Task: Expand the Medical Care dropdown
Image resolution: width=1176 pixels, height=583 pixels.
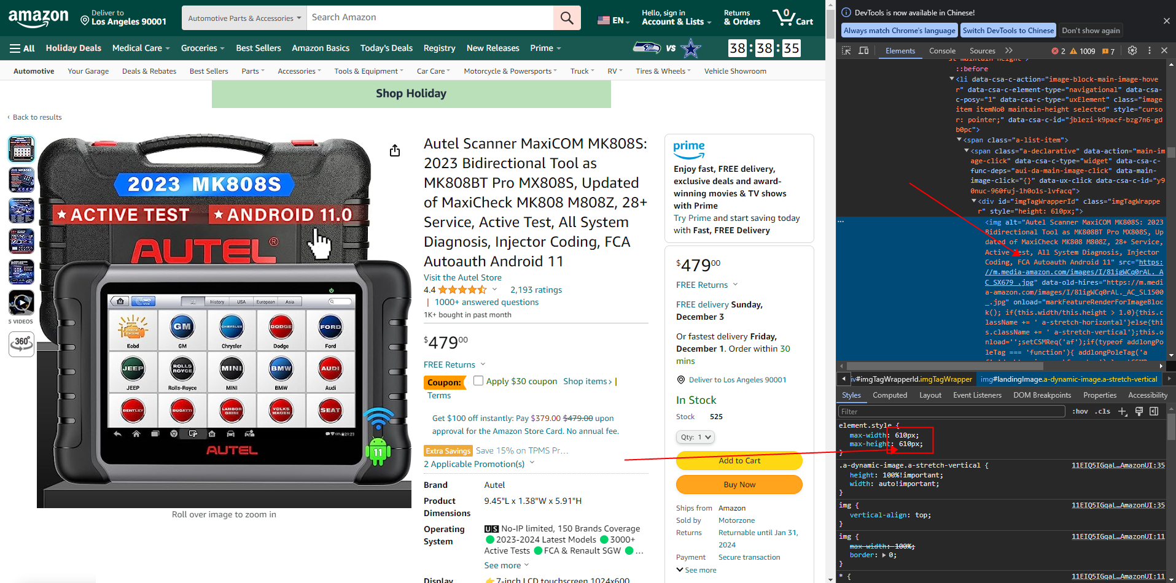Action: click(141, 48)
